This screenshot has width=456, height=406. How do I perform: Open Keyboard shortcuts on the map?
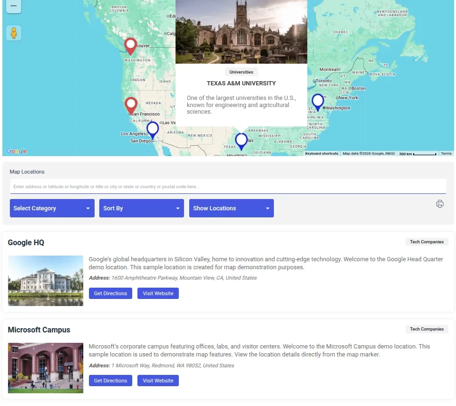tap(321, 154)
